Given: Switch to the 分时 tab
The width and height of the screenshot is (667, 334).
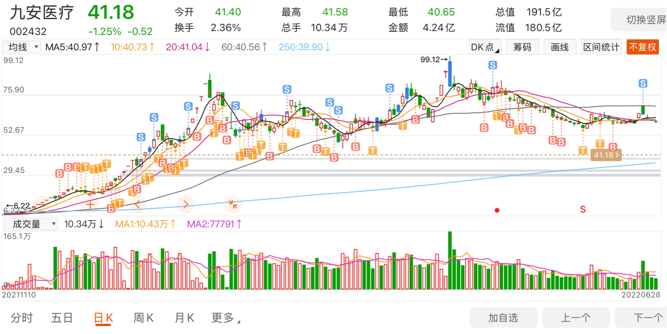Looking at the screenshot, I should 22,318.
